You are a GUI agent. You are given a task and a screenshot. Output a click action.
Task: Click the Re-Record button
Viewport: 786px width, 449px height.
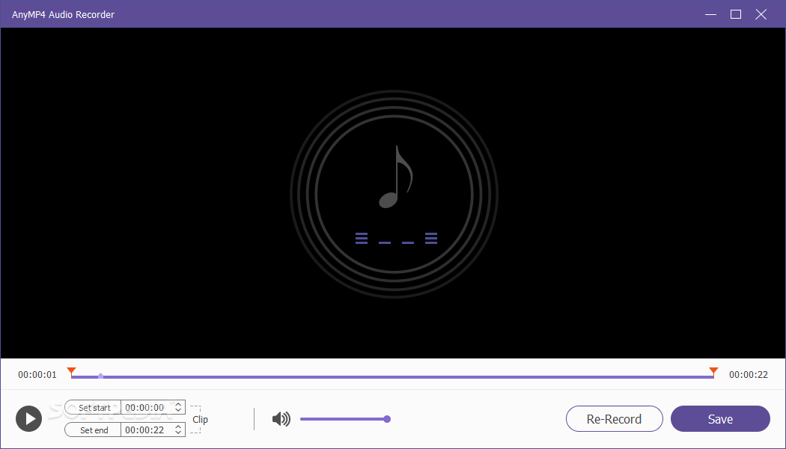(614, 419)
